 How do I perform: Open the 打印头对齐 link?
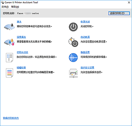coord(22,52)
